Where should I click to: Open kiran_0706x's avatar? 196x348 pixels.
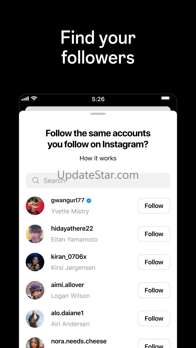[35, 262]
